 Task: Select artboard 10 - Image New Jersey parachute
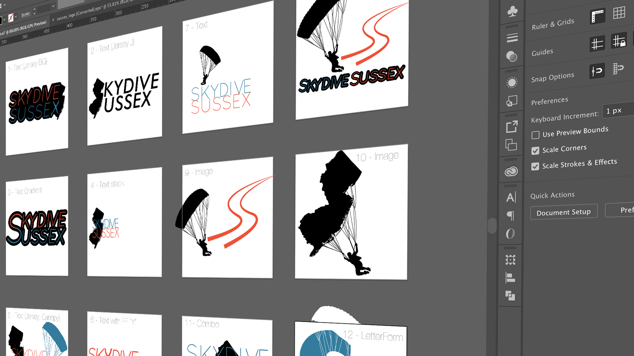click(351, 212)
